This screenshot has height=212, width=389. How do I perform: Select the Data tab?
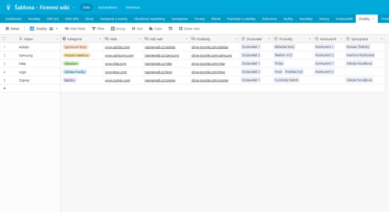pyautogui.click(x=86, y=7)
